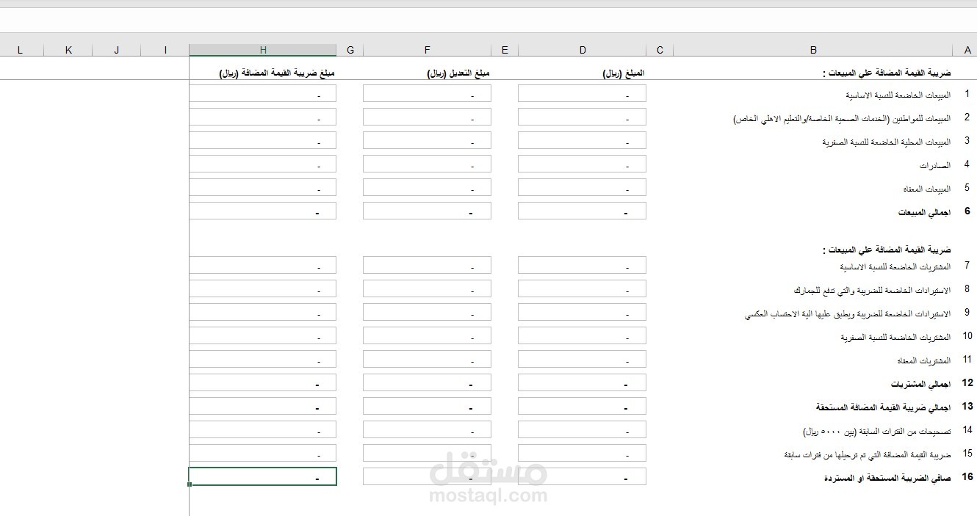
Task: Click column F adjustment cell for 'اجمالي المشتريات'
Action: (427, 382)
